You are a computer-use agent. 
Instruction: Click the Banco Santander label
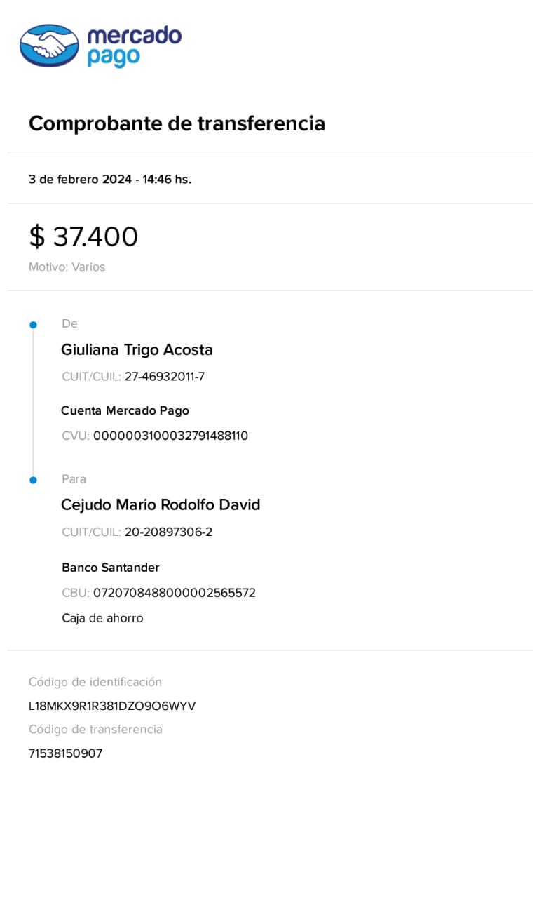click(111, 568)
